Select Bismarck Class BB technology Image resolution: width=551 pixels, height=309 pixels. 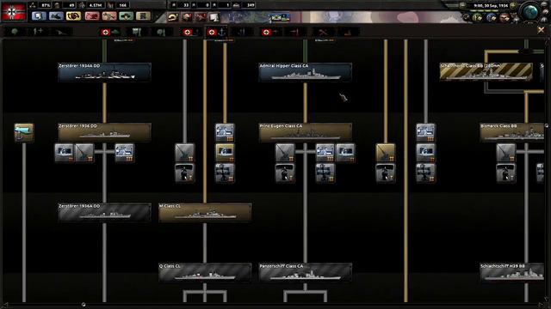(x=512, y=132)
